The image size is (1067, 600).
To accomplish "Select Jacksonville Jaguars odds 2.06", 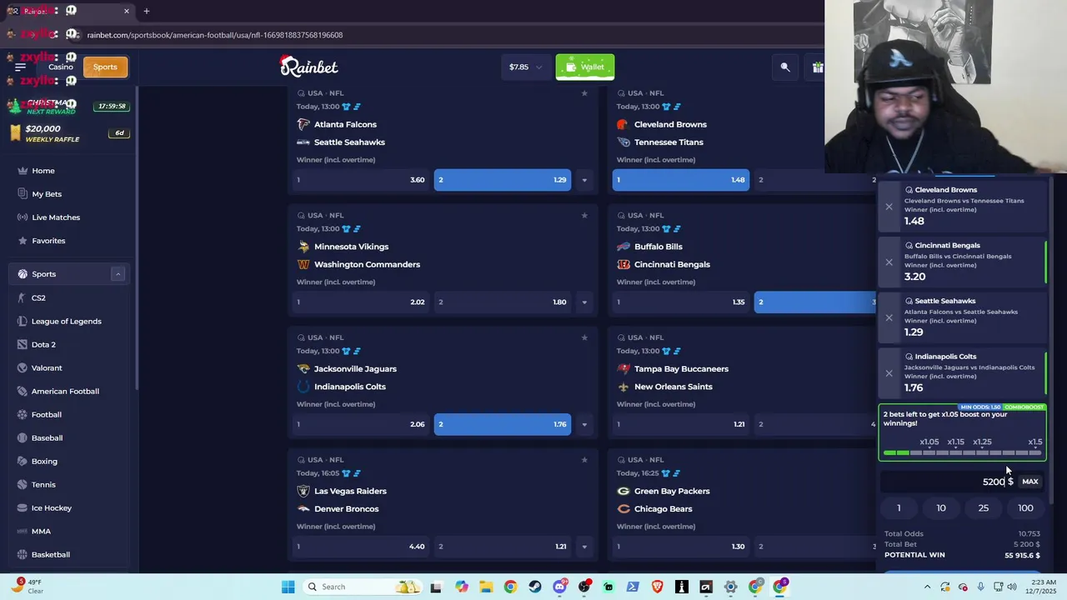I will 361,424.
